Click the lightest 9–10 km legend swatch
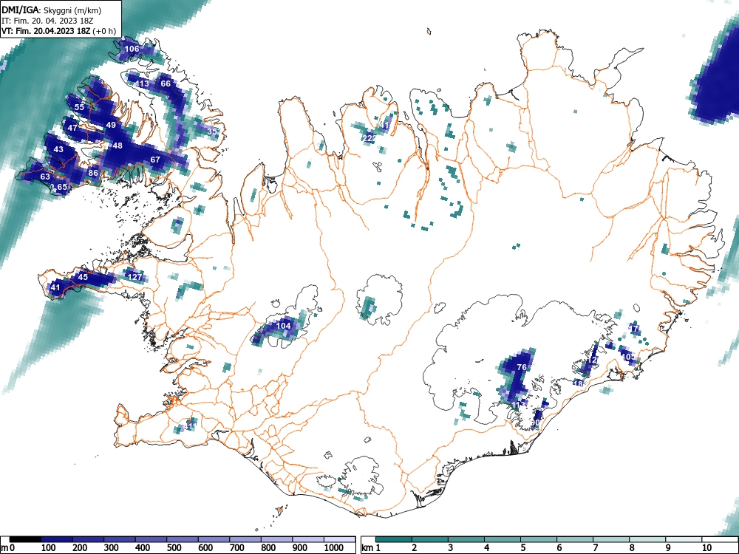 pyautogui.click(x=684, y=539)
